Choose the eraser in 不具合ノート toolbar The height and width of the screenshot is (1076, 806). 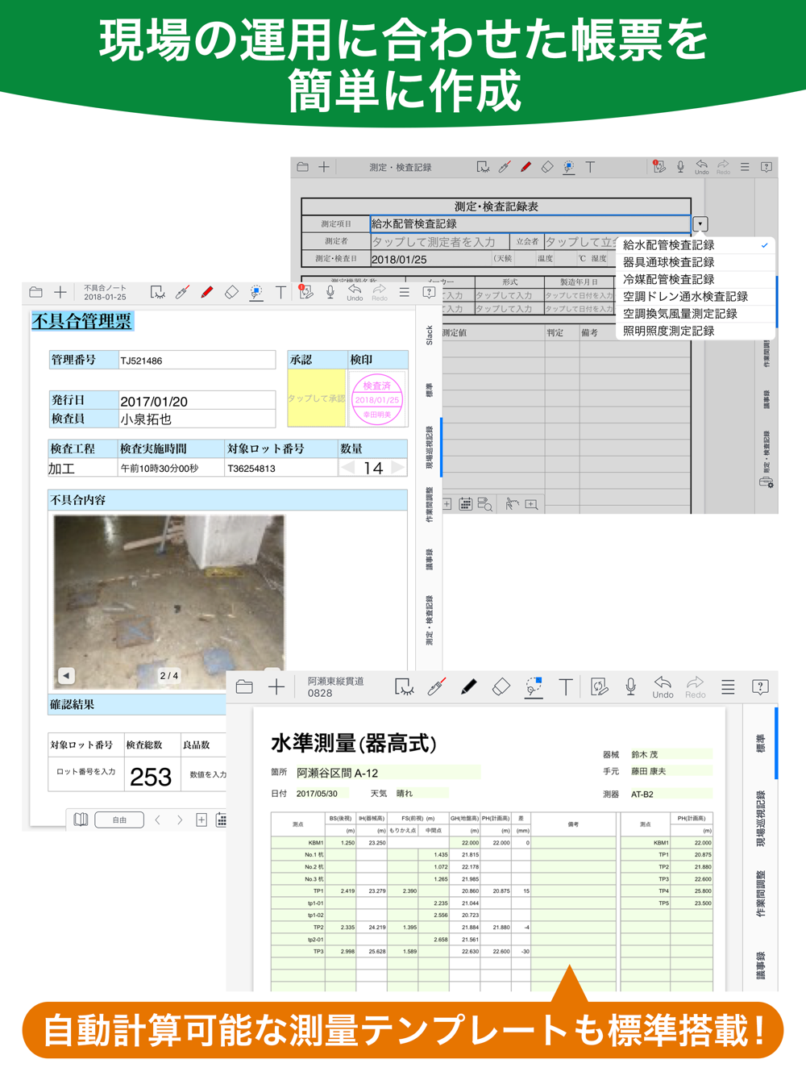coord(231,292)
